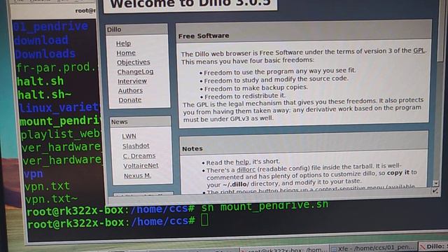This screenshot has height=252, width=448.
Task: Click the fr-par.prod entry in terminal
Action: (x=56, y=67)
